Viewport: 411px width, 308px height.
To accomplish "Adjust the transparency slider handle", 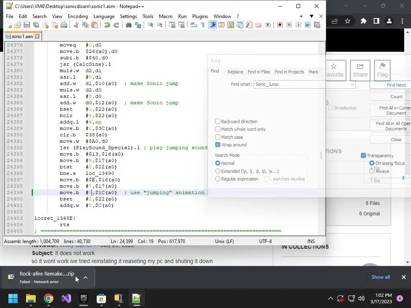I will (x=403, y=178).
